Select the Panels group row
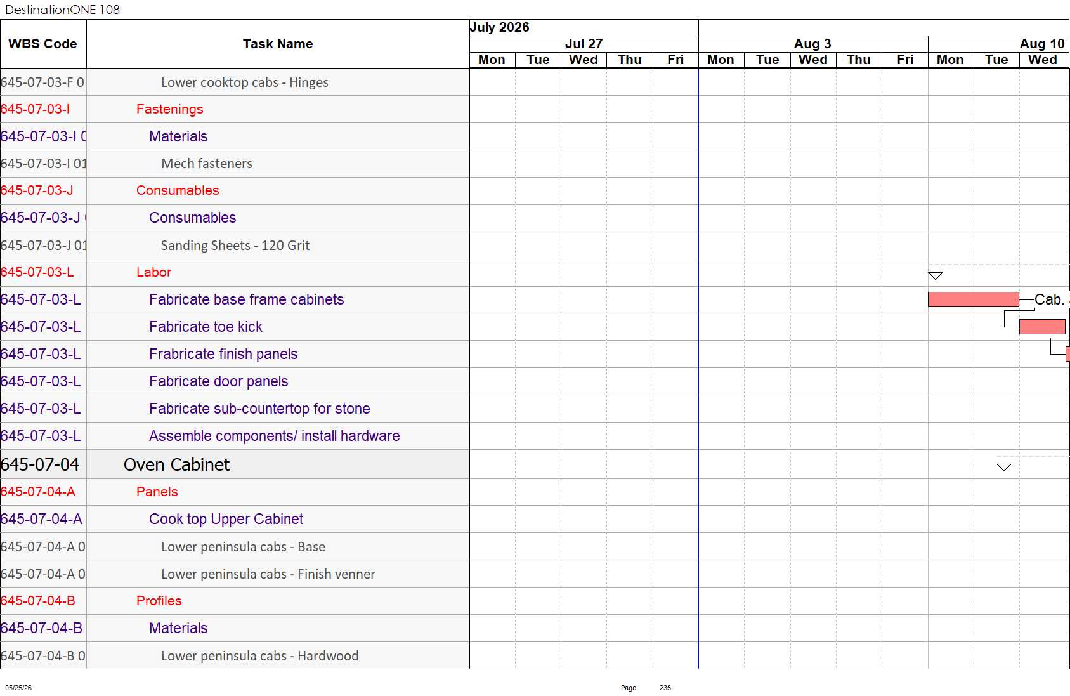Viewport: 1070px width, 696px height. point(235,492)
